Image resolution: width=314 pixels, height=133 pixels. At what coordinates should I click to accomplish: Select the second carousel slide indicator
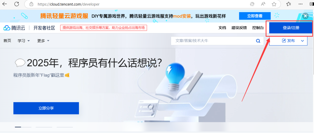(44, 127)
